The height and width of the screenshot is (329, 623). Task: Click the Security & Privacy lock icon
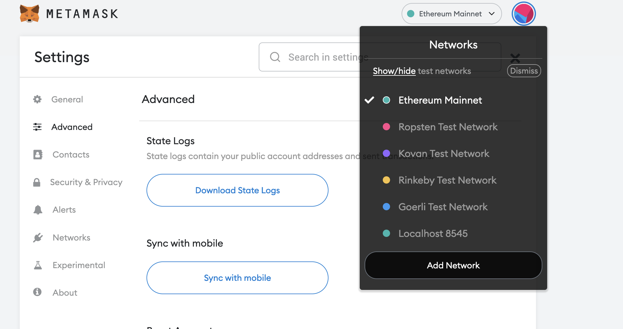point(37,182)
